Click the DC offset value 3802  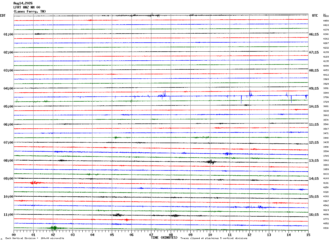point(326,161)
